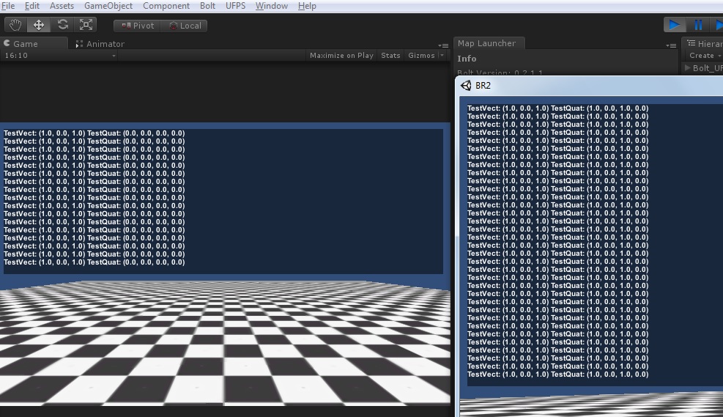
Task: Click the Info heading in Map Launcher
Action: 467,59
